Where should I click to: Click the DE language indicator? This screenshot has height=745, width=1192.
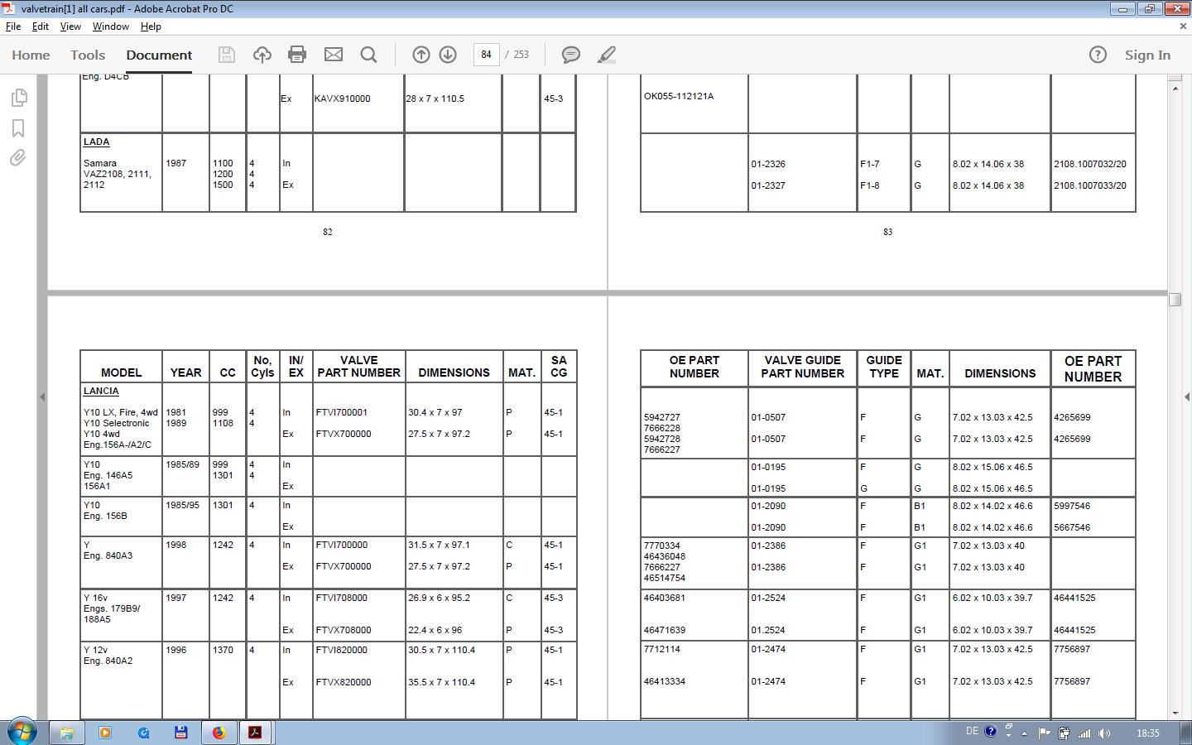pos(972,732)
